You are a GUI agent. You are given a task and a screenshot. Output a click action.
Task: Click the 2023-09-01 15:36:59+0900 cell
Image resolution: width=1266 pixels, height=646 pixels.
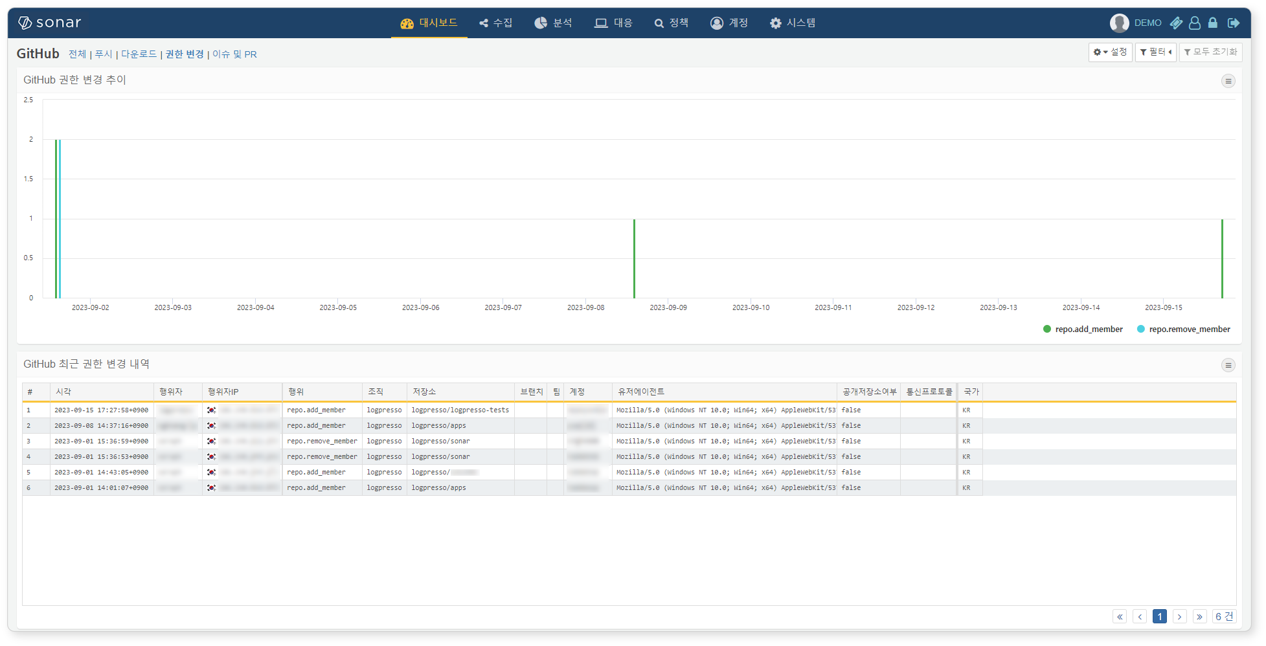pos(102,441)
